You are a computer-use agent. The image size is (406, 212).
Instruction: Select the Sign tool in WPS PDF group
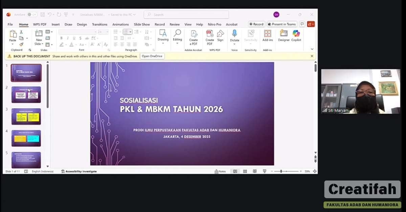tap(220, 36)
